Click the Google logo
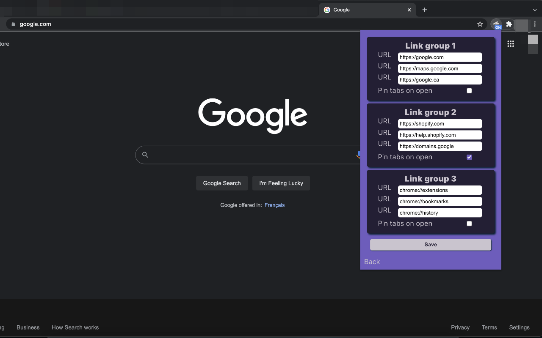542x338 pixels. point(253,116)
